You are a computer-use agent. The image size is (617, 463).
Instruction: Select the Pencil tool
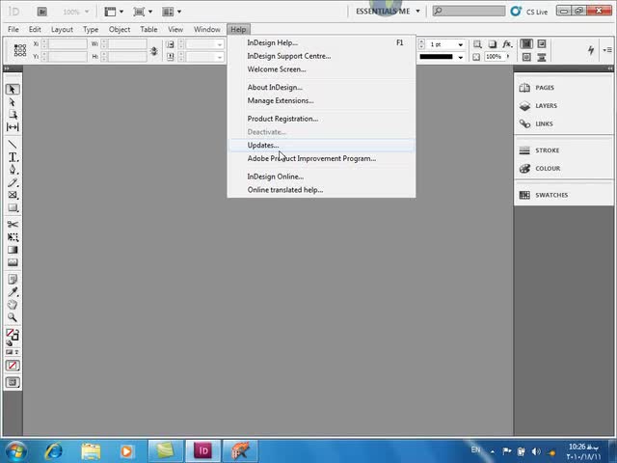(13, 182)
